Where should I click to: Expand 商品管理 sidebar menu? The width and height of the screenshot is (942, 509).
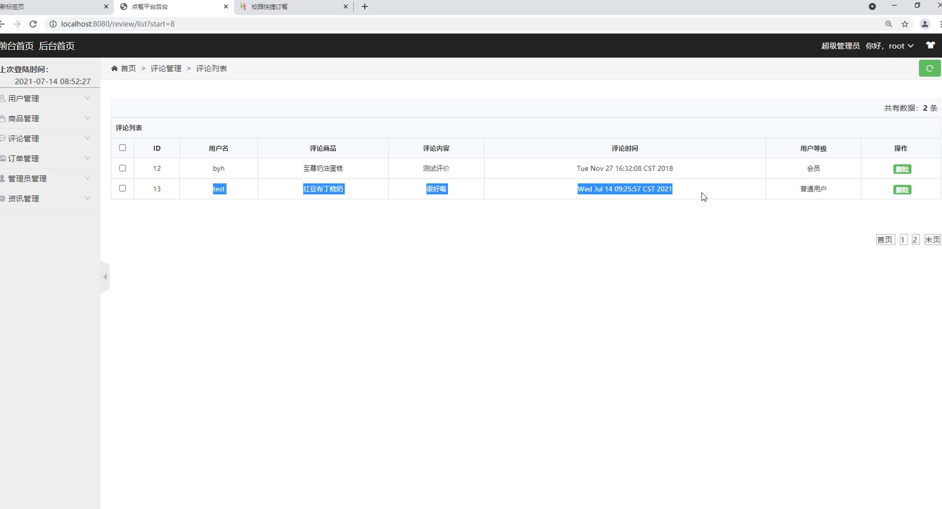[x=50, y=118]
